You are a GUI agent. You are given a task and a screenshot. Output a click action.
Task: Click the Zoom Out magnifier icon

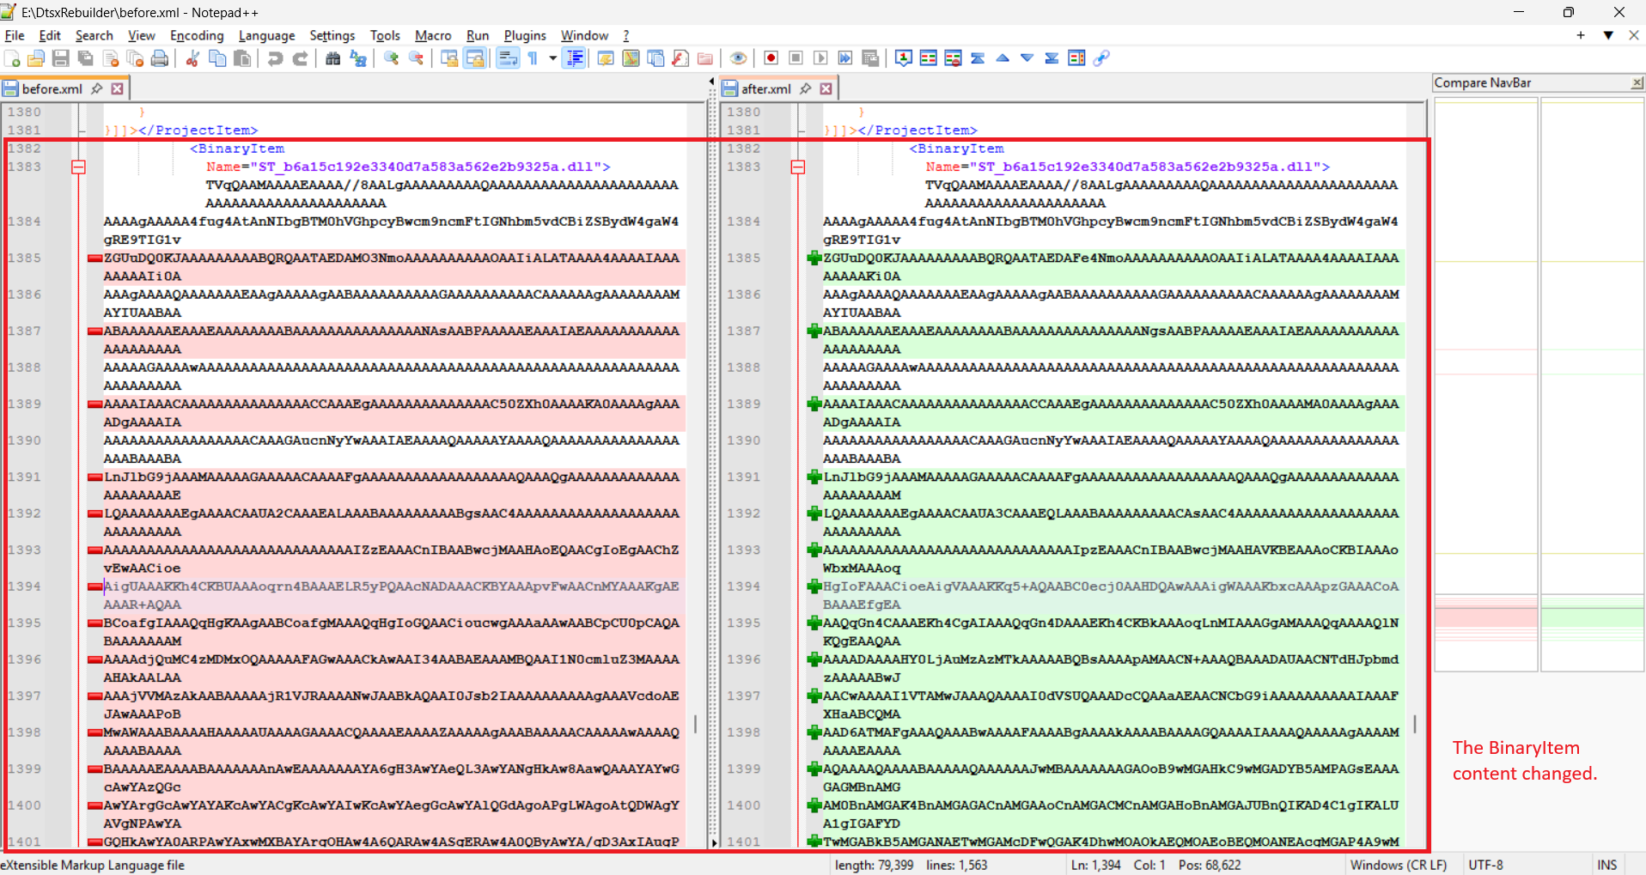click(x=416, y=58)
